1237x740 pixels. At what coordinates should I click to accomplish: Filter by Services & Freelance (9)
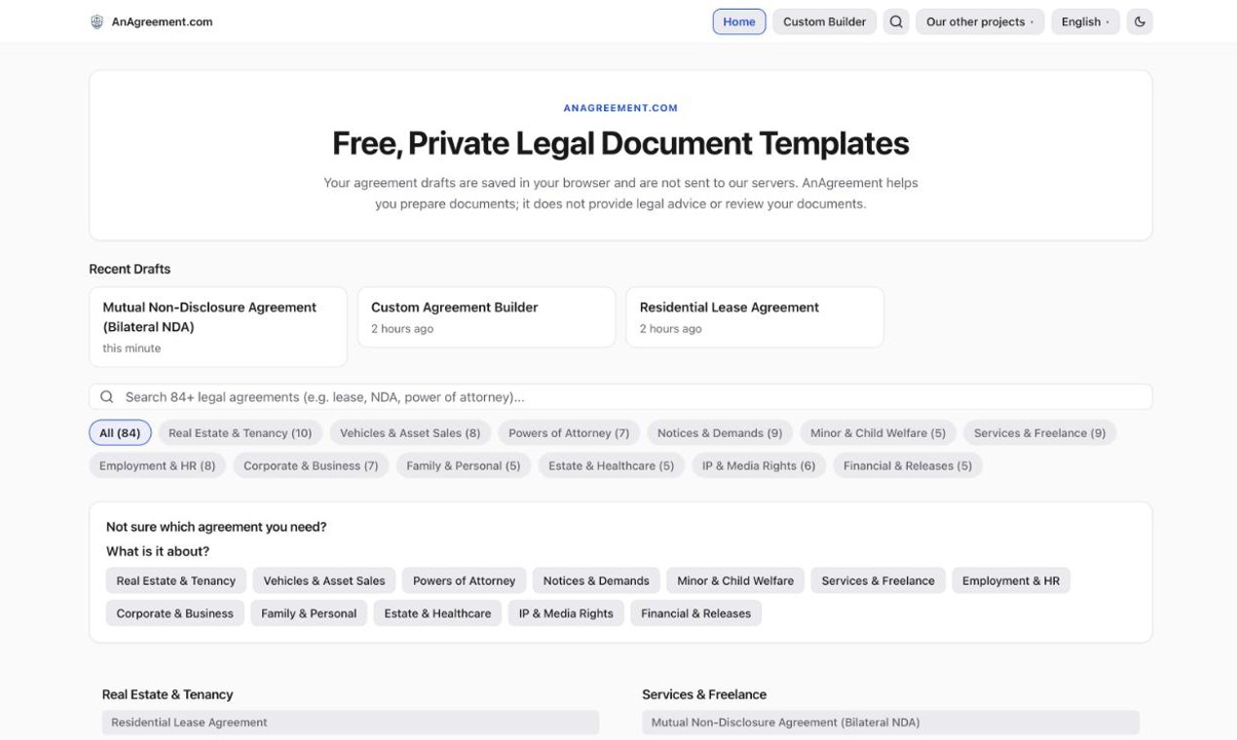(1039, 433)
